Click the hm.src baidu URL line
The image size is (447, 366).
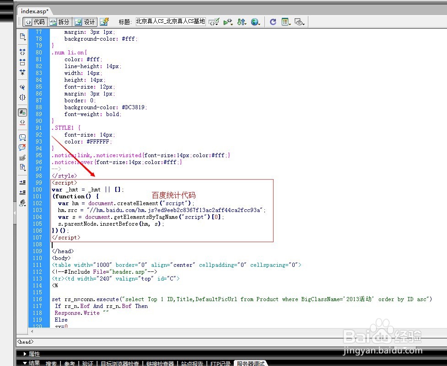162,210
